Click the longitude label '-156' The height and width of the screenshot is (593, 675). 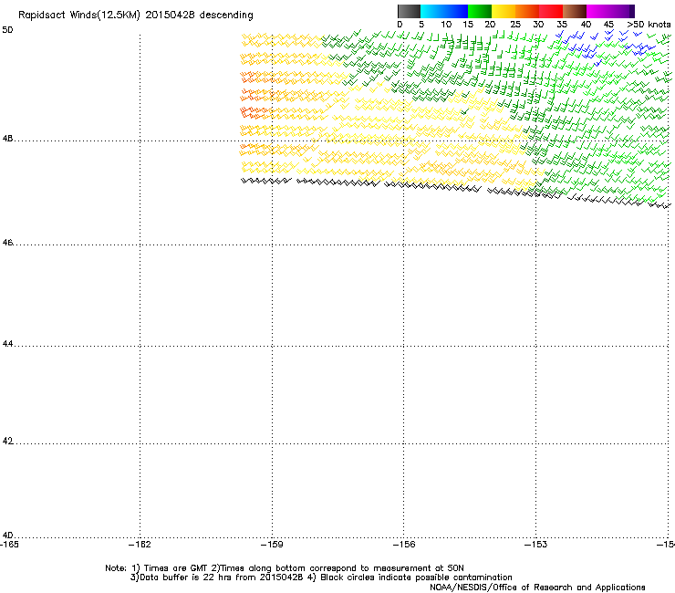click(404, 545)
